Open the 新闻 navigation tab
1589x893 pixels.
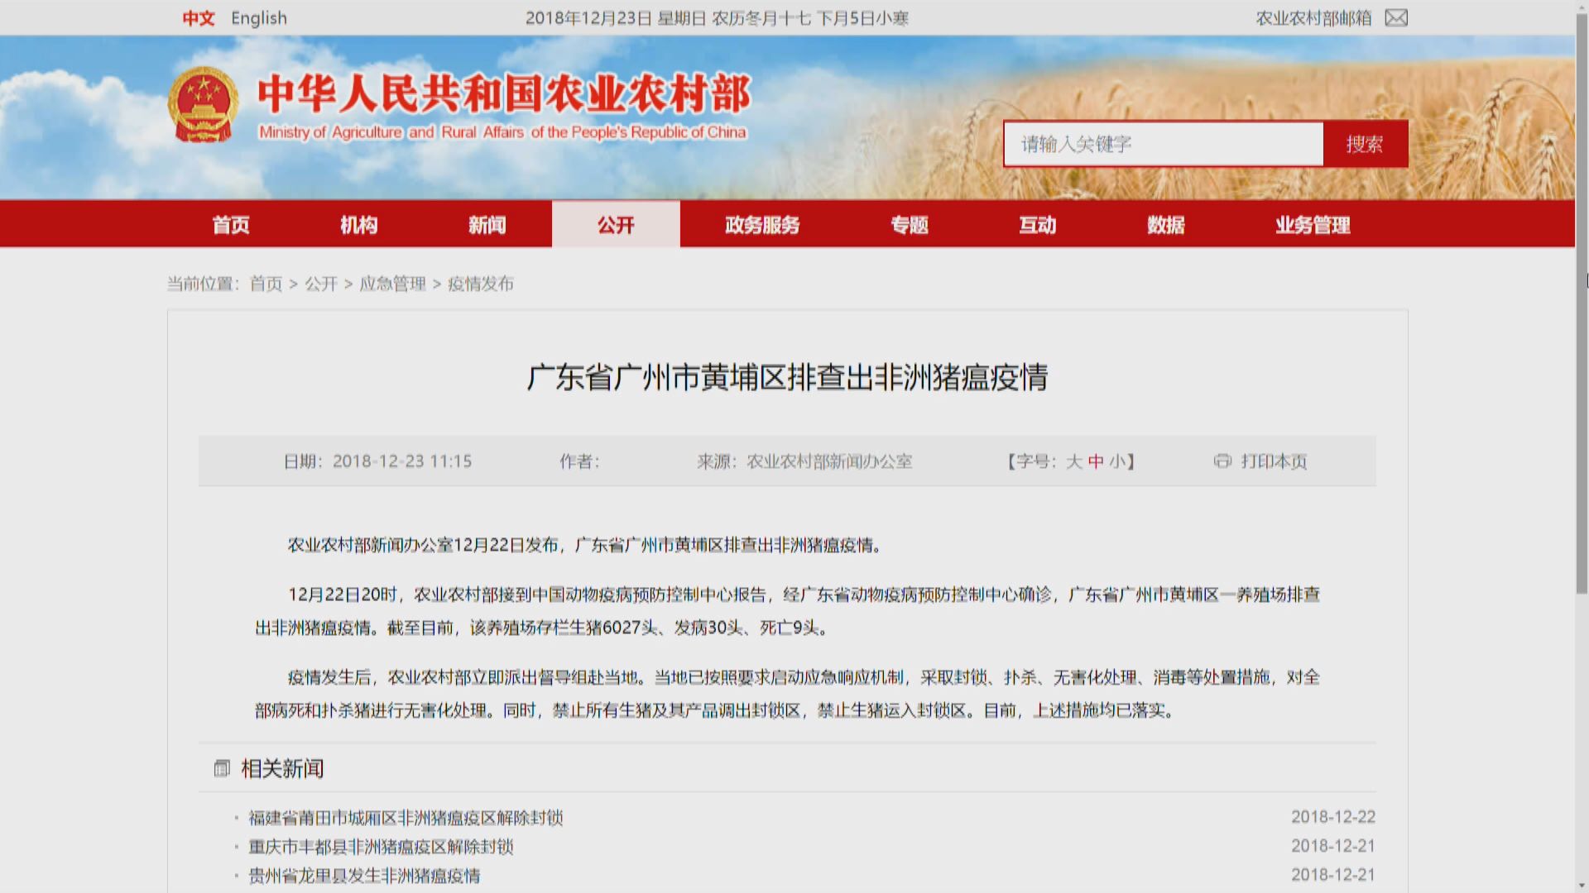[487, 224]
